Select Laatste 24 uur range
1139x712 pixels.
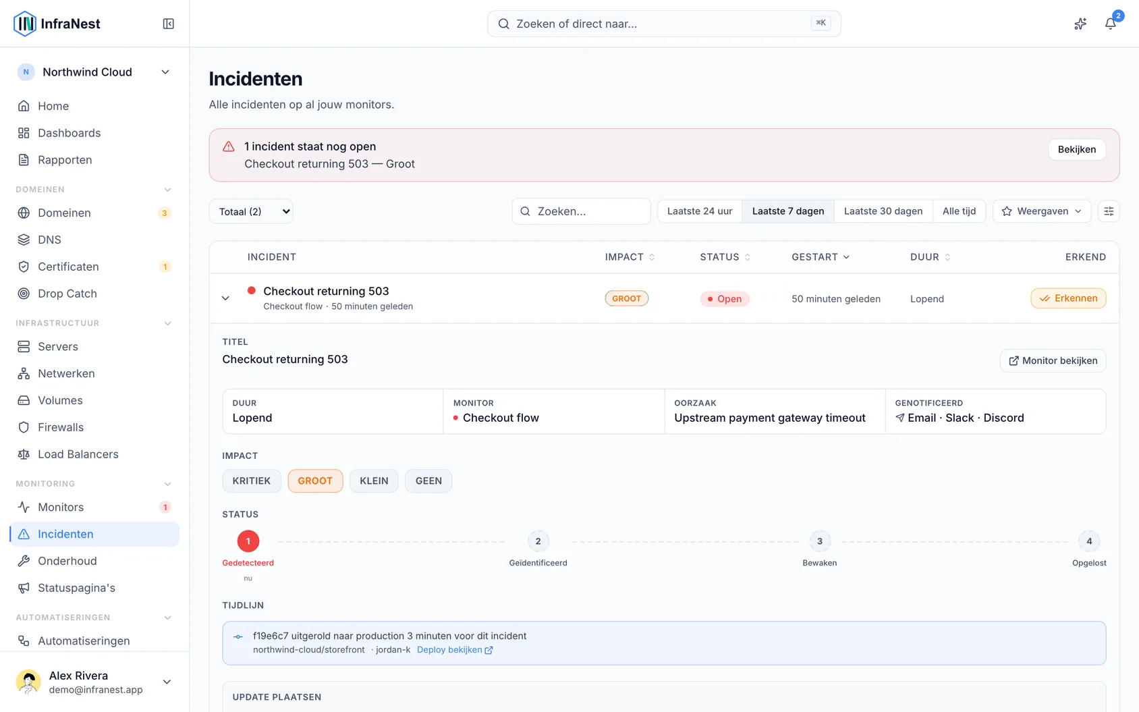(x=700, y=211)
